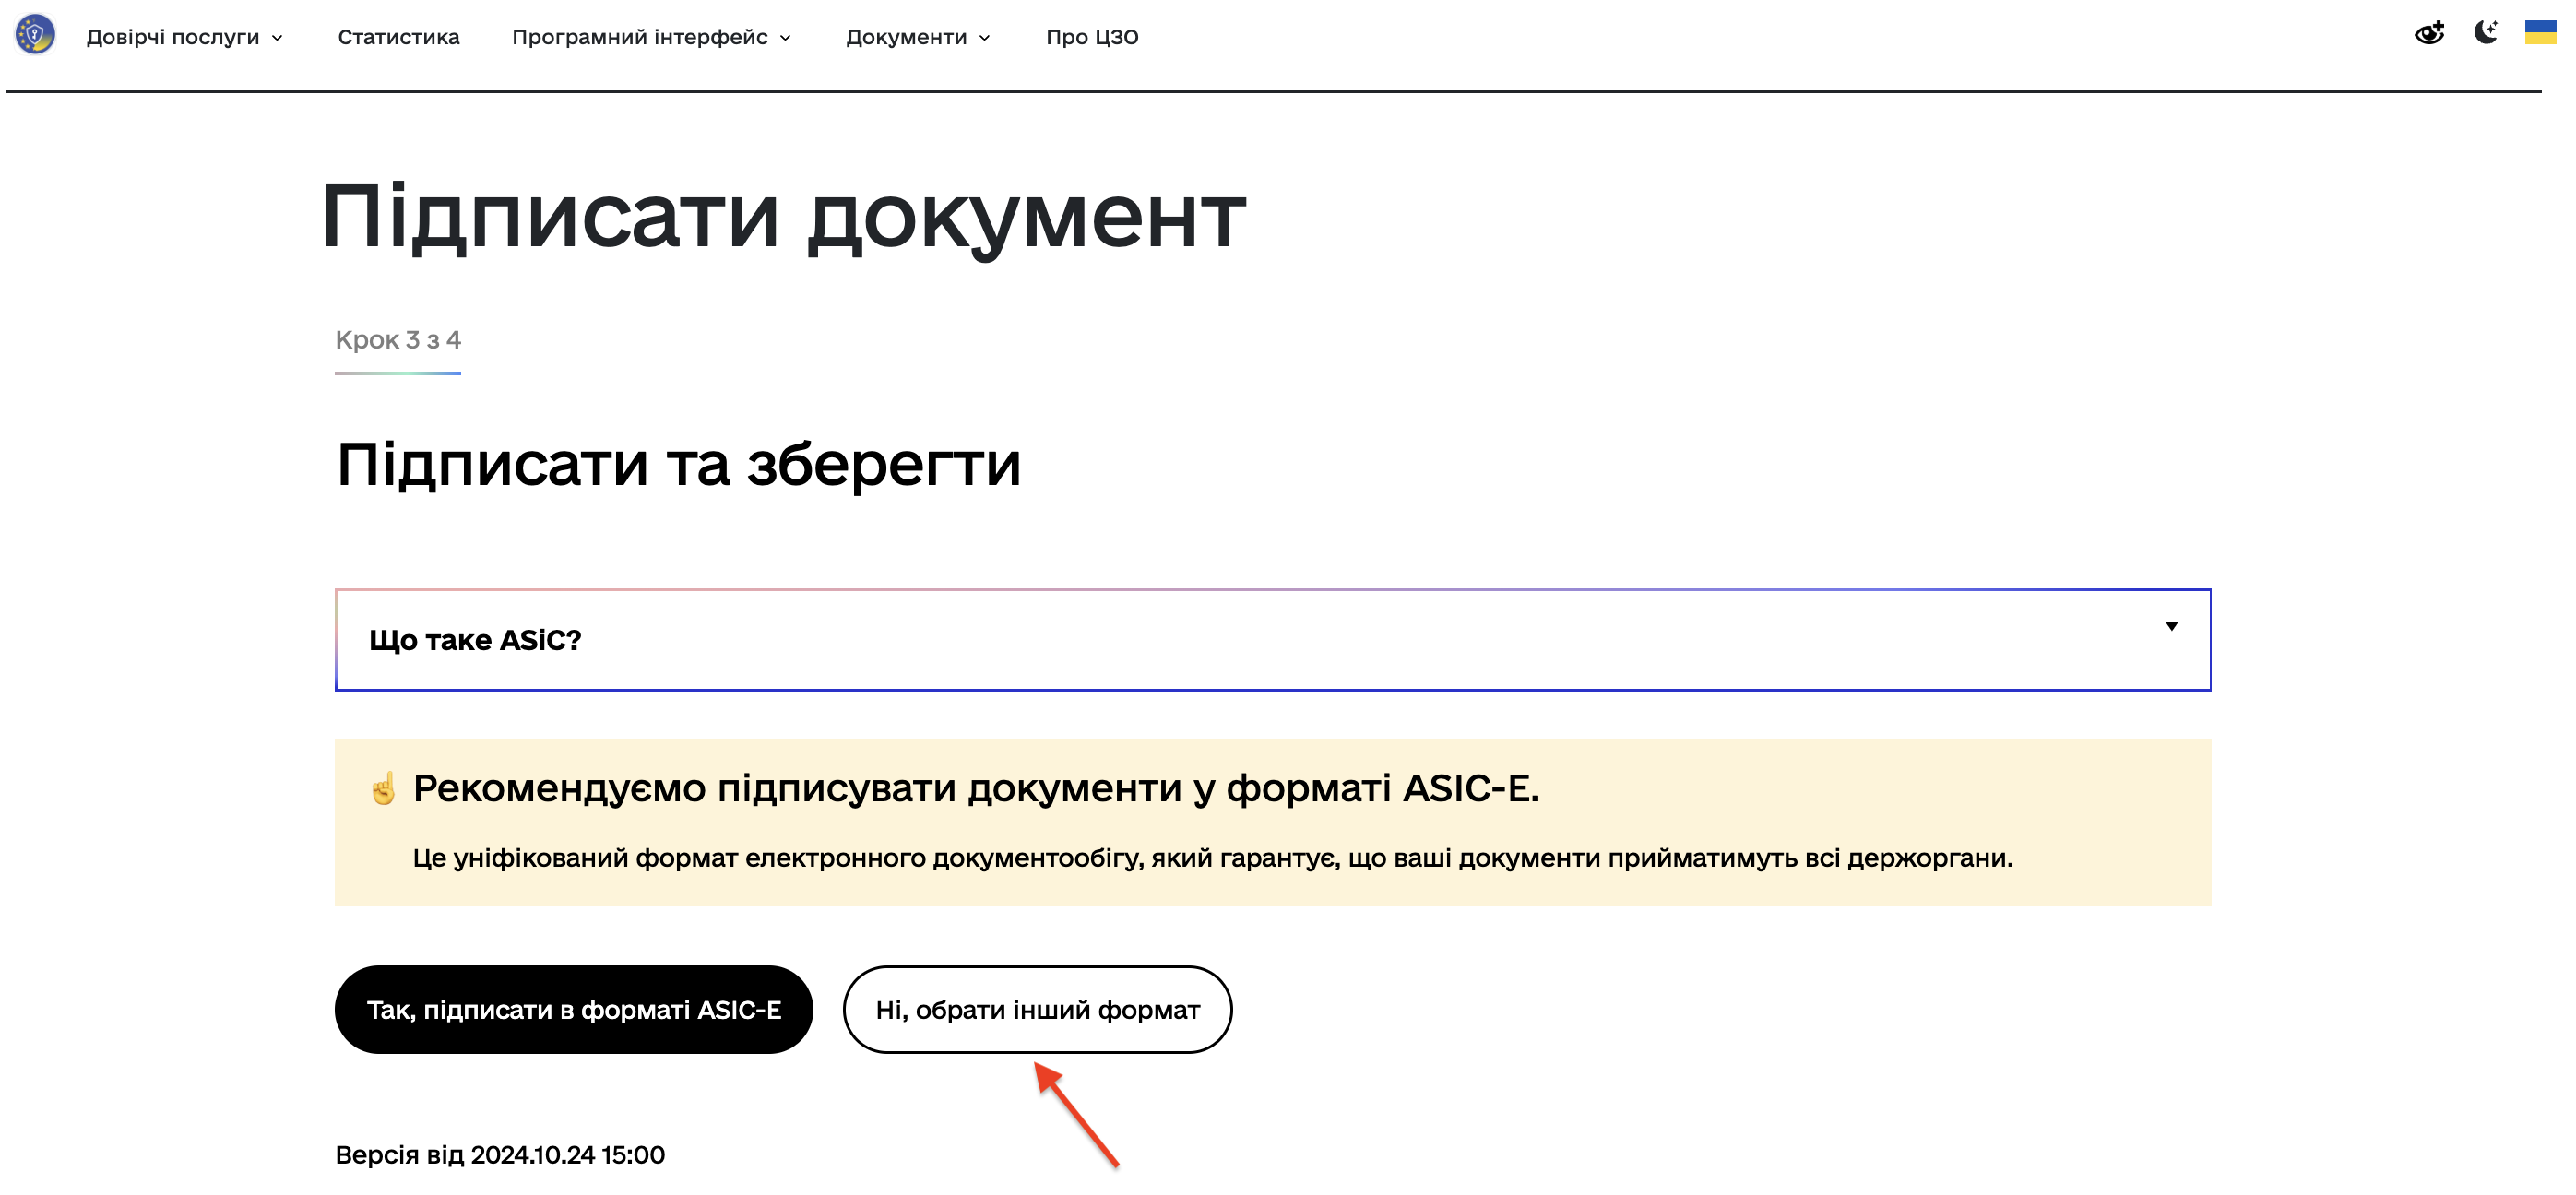Click the chevron beside Довірчі послуги
The image size is (2576, 1195).
tap(278, 38)
